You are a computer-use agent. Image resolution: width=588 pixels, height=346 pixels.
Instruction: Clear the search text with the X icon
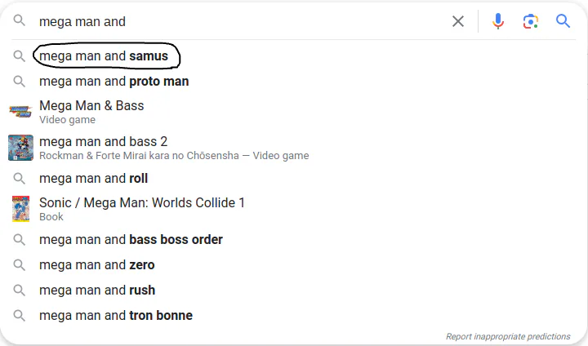(458, 21)
